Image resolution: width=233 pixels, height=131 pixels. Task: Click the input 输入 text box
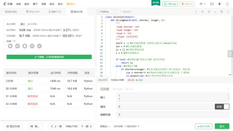173,97
